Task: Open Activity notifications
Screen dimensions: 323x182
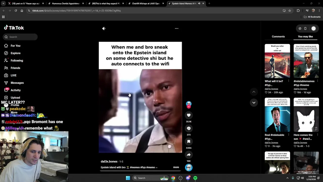Action: tap(16, 90)
